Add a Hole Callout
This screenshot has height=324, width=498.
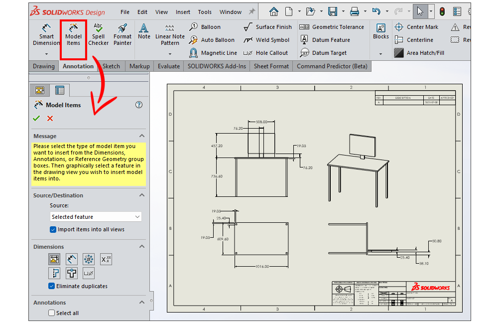click(x=265, y=53)
